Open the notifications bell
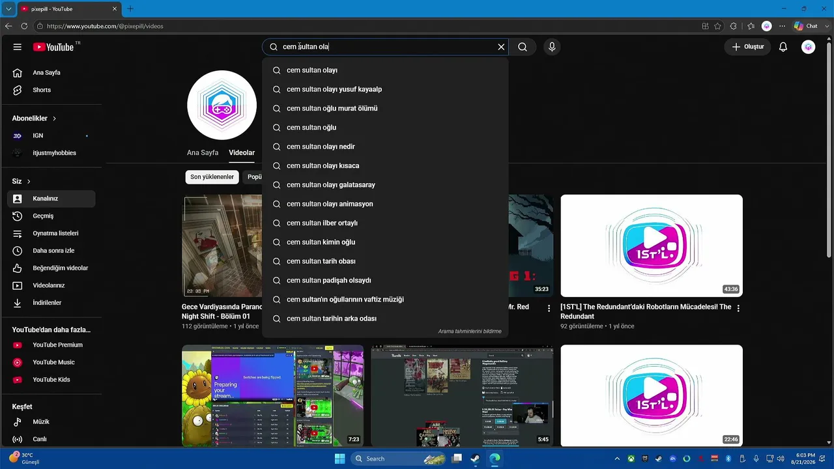The width and height of the screenshot is (834, 469). tap(783, 47)
